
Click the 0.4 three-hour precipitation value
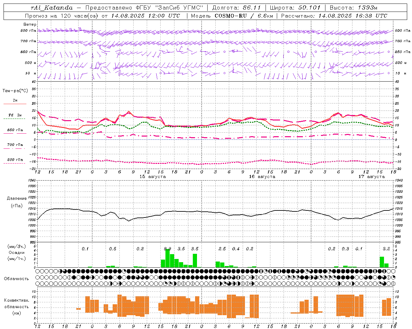click(x=236, y=249)
